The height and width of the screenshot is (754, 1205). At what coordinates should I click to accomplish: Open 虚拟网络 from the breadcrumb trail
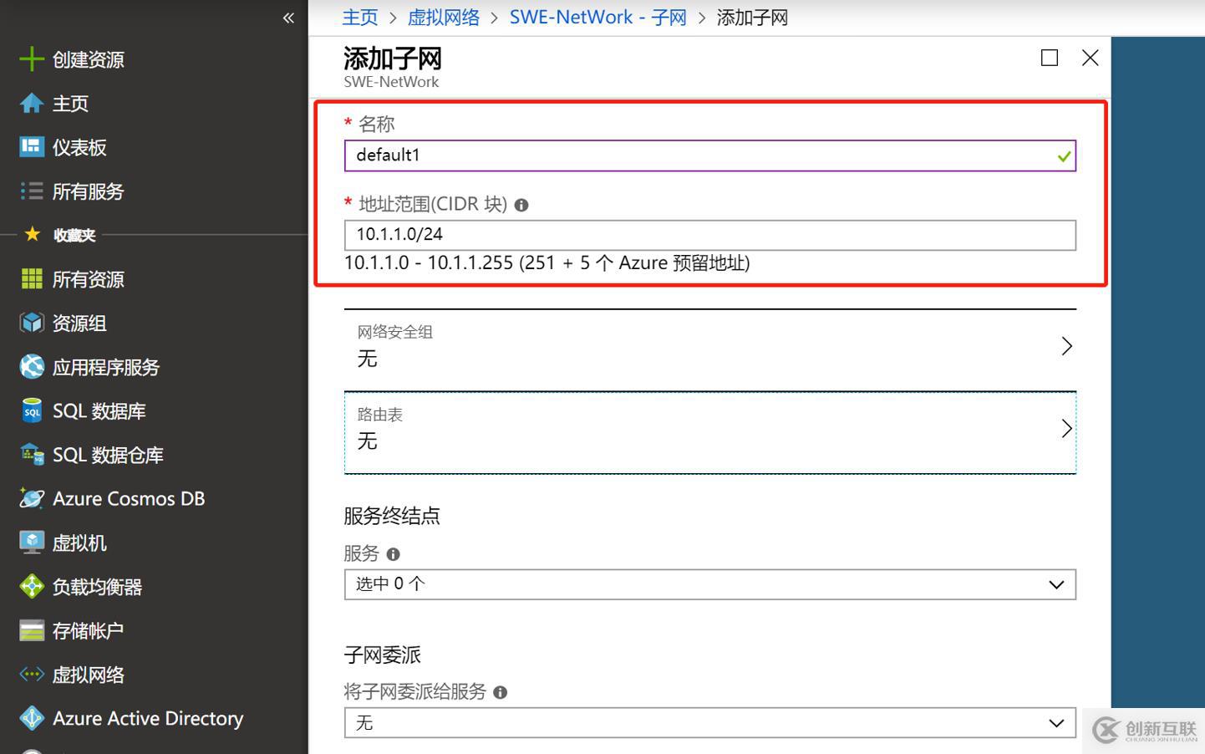point(444,17)
